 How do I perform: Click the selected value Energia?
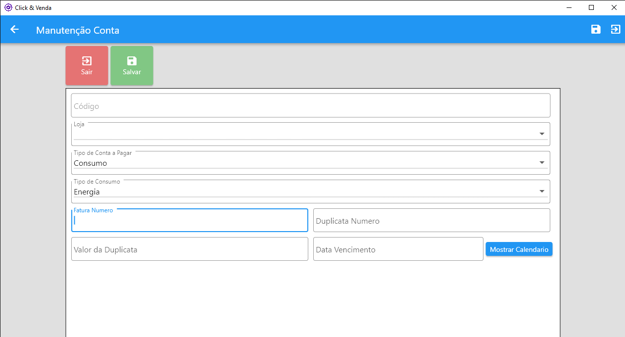coord(87,192)
